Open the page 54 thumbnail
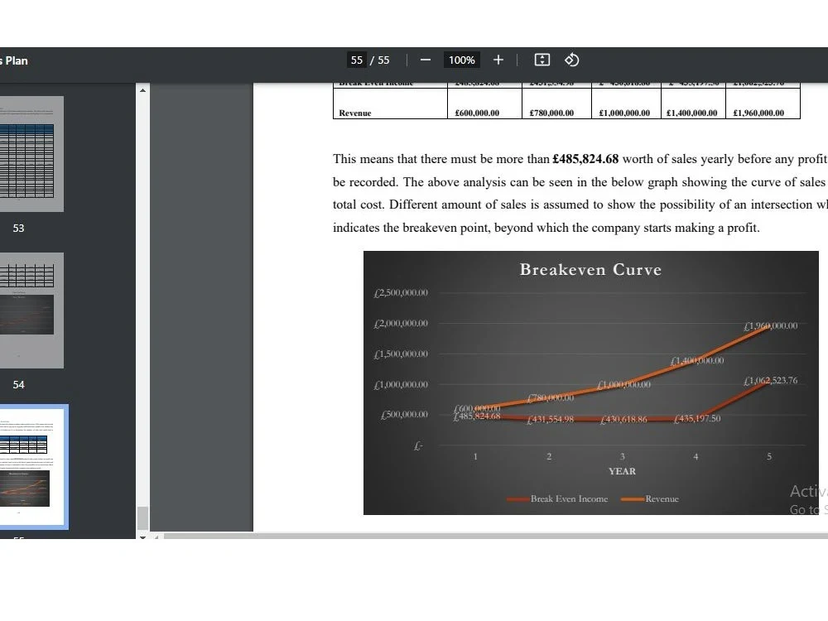 point(31,310)
